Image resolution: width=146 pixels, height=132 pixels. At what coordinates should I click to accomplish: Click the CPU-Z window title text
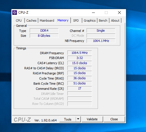[23, 13]
